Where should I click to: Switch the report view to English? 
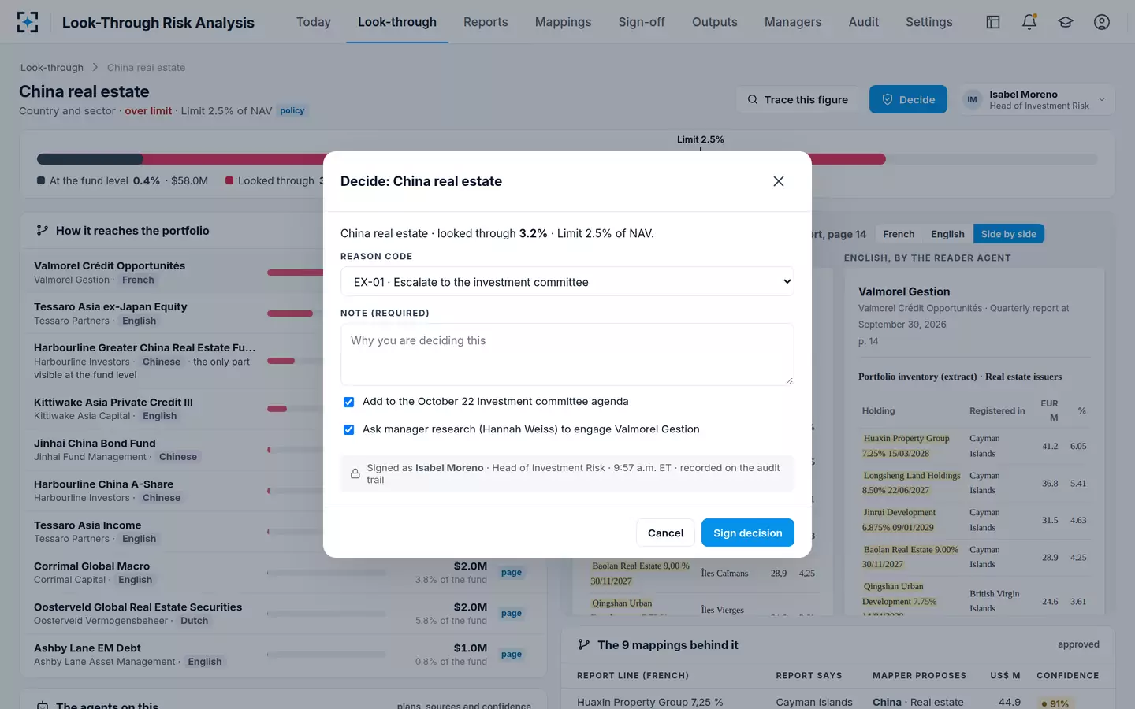tap(947, 234)
